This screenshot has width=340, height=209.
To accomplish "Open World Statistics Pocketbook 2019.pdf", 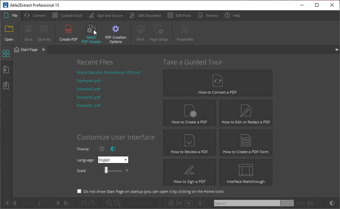I will [x=108, y=73].
